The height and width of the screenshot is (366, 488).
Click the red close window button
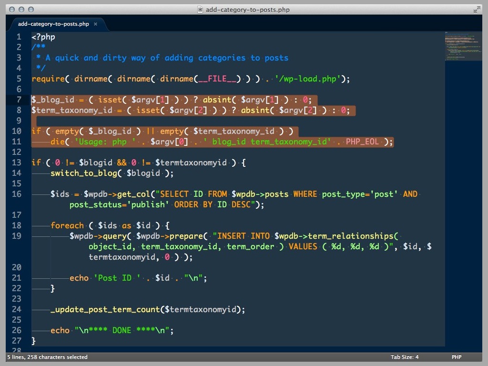12,10
